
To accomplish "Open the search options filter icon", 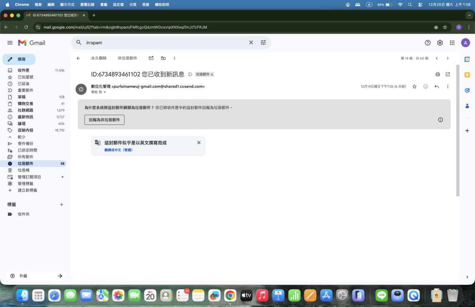I will point(263,43).
